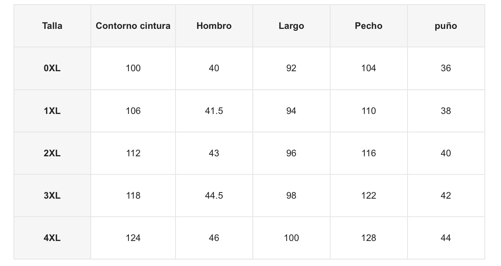Select the 1XL size row label
Screen dimensions: 501x266
pos(52,111)
